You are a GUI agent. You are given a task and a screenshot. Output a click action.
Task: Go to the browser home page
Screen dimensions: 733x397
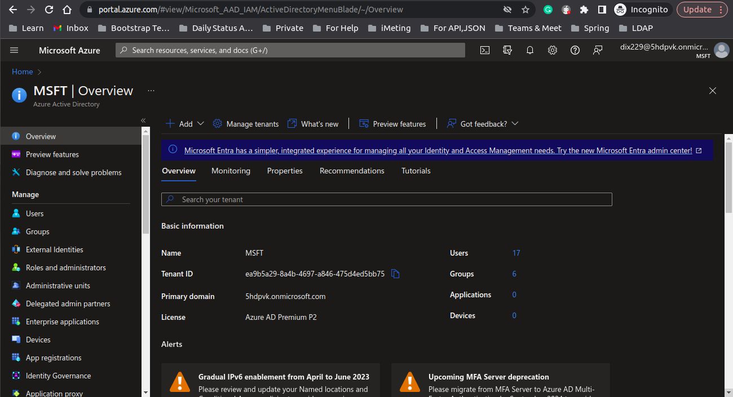tap(67, 10)
